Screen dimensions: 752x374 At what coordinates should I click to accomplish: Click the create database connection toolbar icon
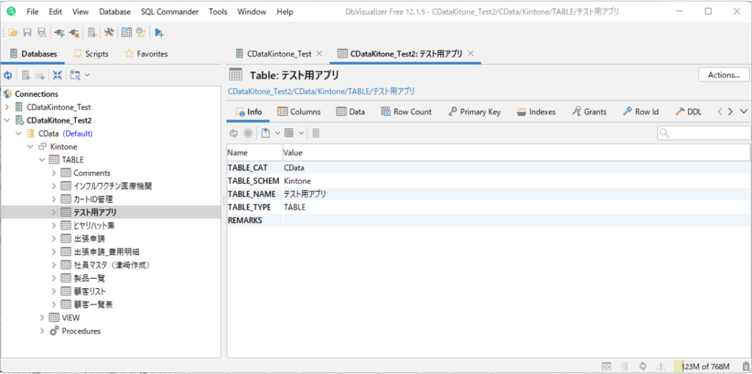tap(92, 32)
